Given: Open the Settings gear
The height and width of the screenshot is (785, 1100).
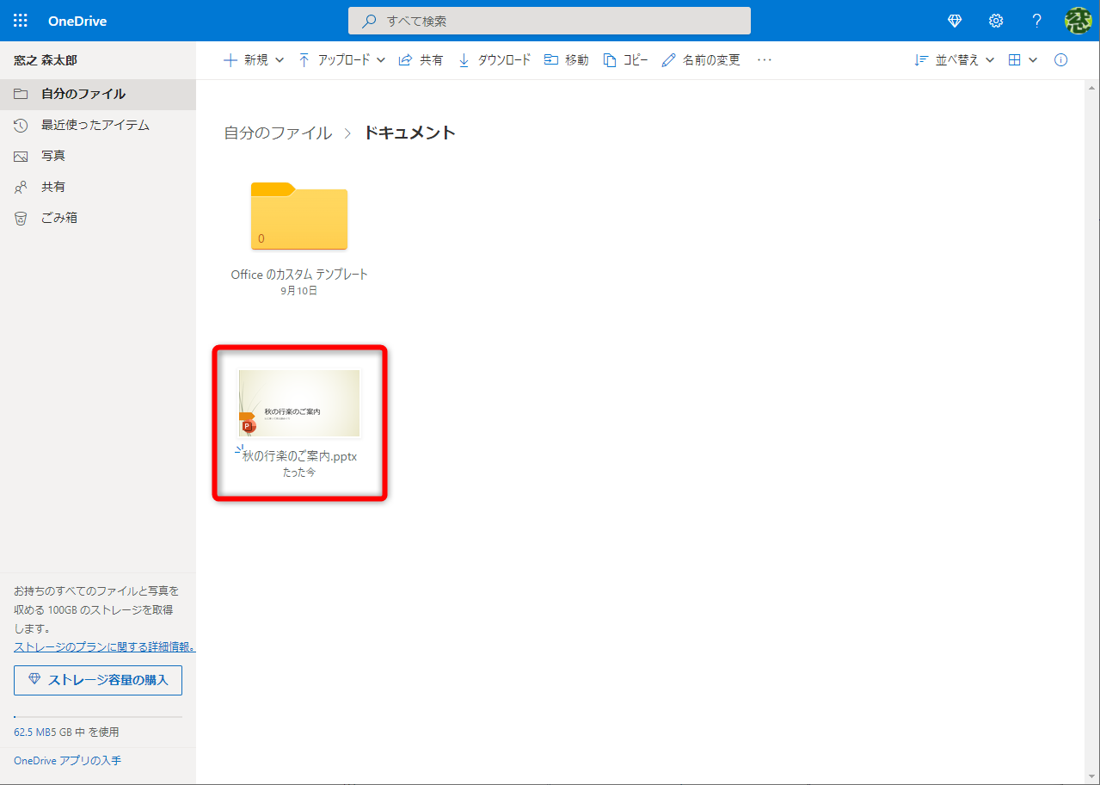Looking at the screenshot, I should tap(995, 20).
